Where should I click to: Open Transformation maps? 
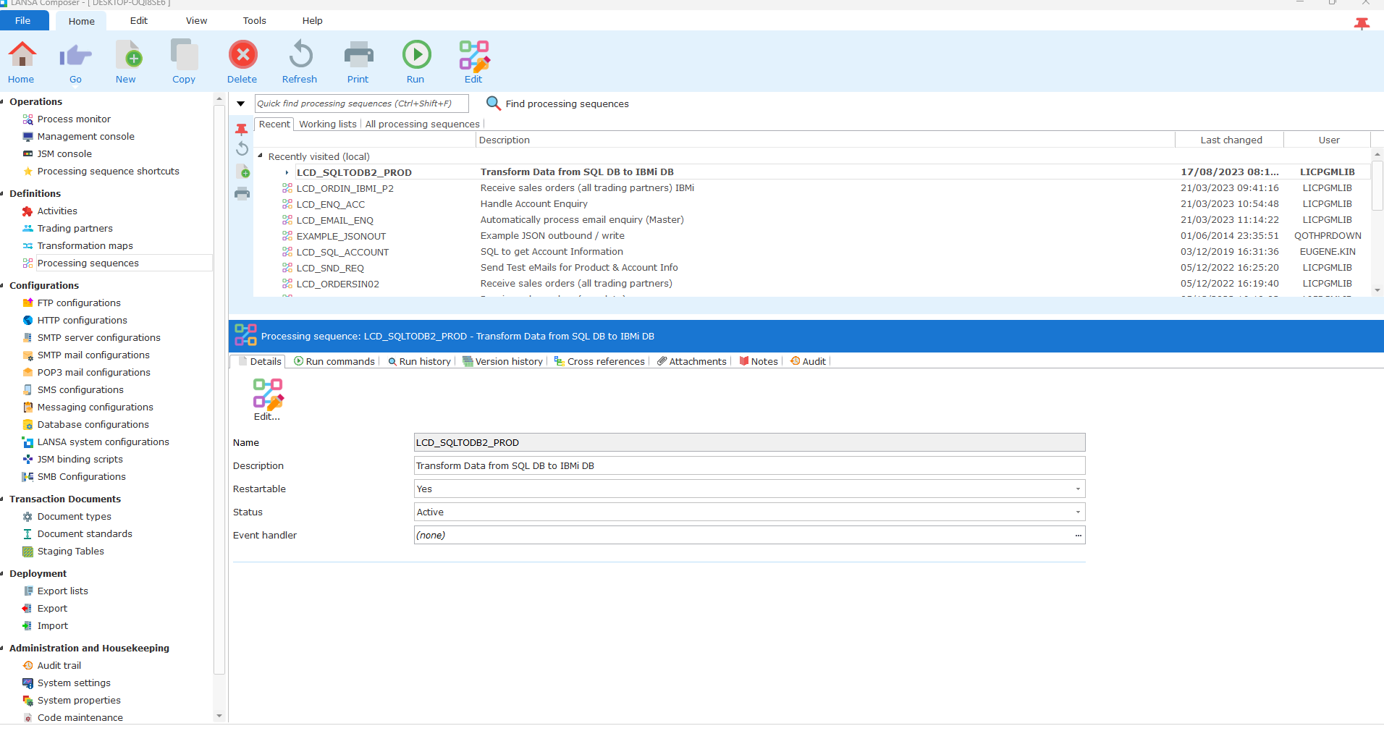85,245
